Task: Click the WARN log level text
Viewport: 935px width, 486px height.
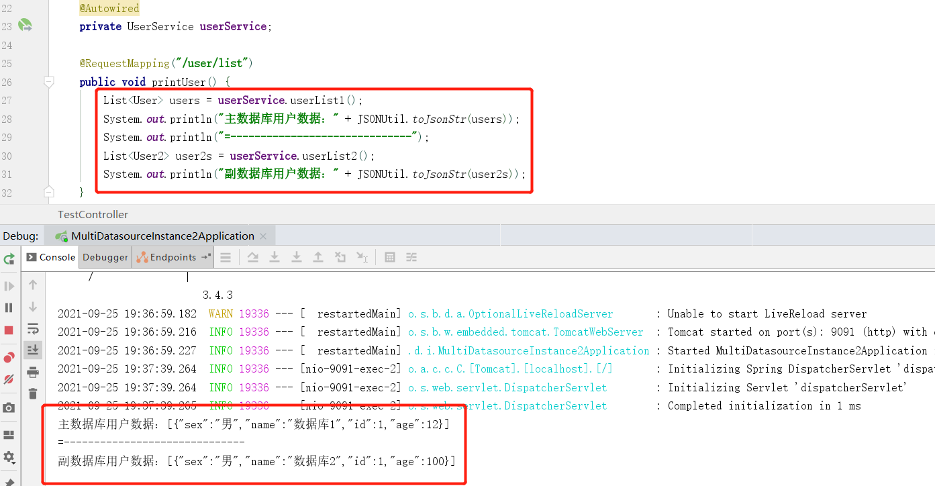Action: click(221, 313)
